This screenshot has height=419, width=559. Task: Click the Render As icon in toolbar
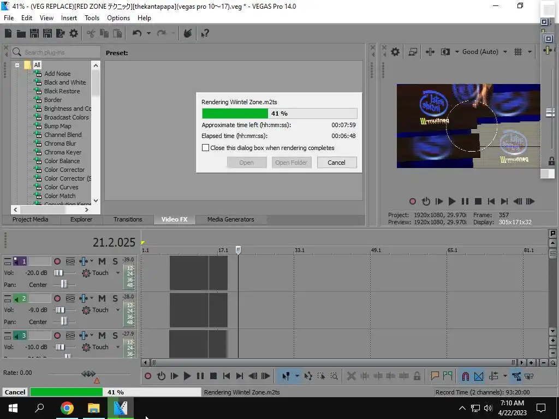60,33
